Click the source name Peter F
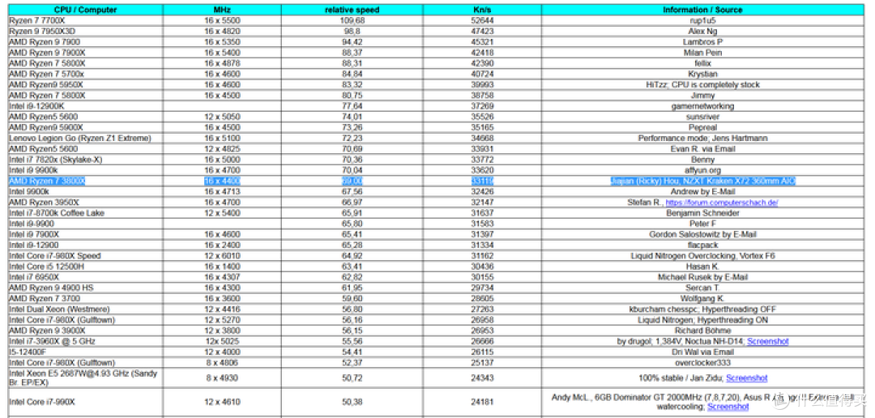875x418 pixels. [702, 224]
